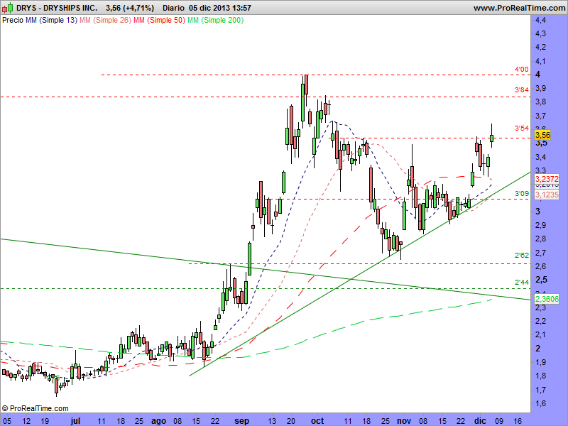Click the 2'44 support level label
568x426 pixels.
(522, 282)
